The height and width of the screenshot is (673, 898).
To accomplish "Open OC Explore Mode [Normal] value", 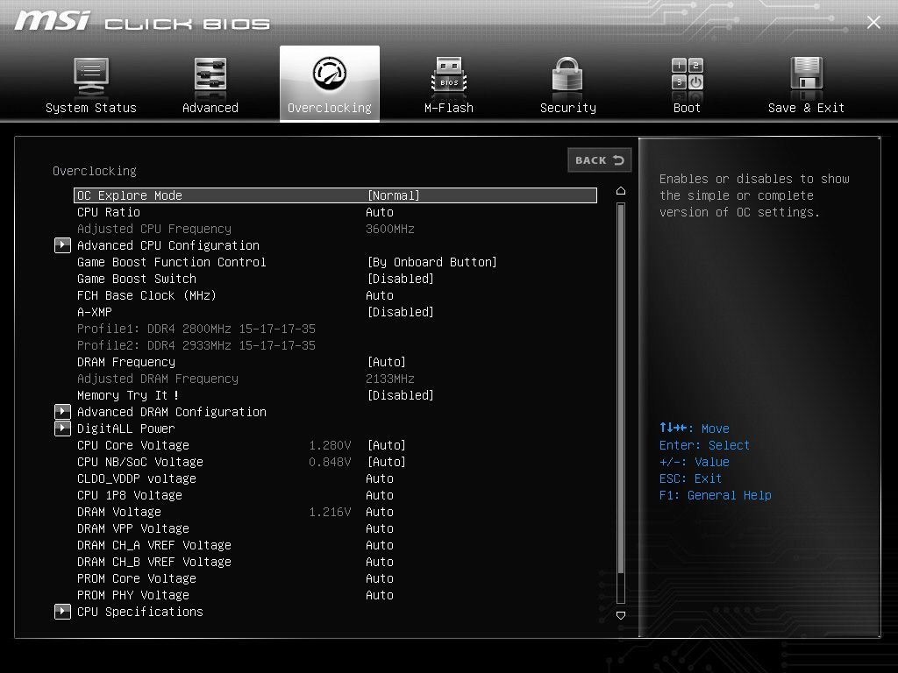I will 394,195.
